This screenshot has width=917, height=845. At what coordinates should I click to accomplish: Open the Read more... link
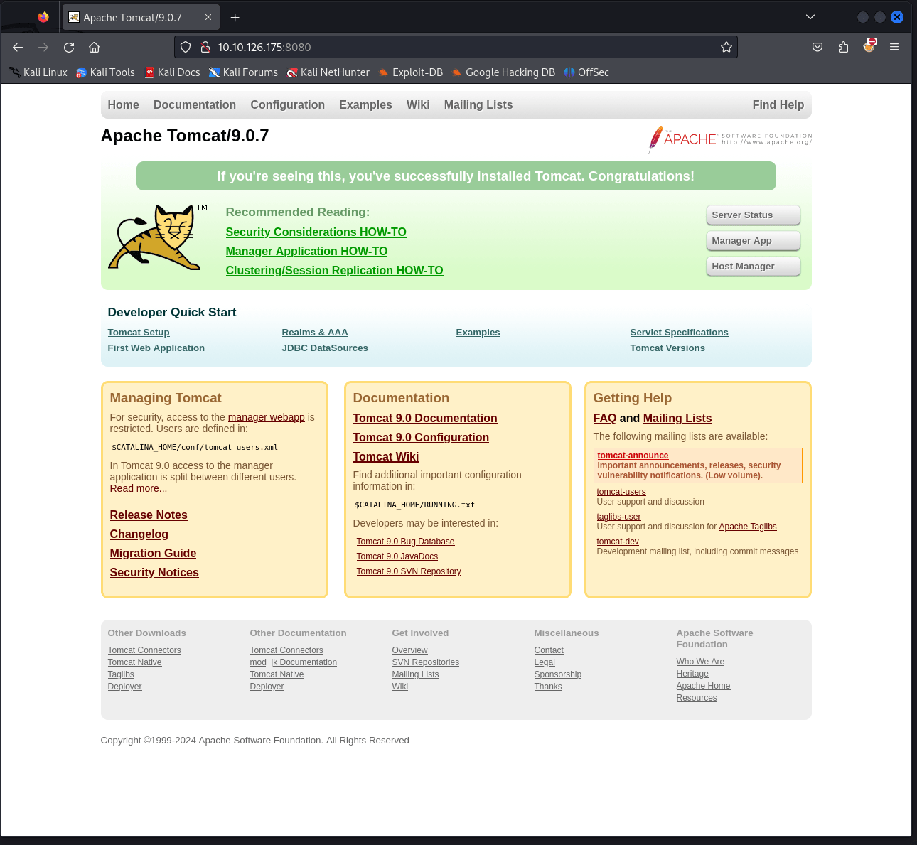click(138, 488)
